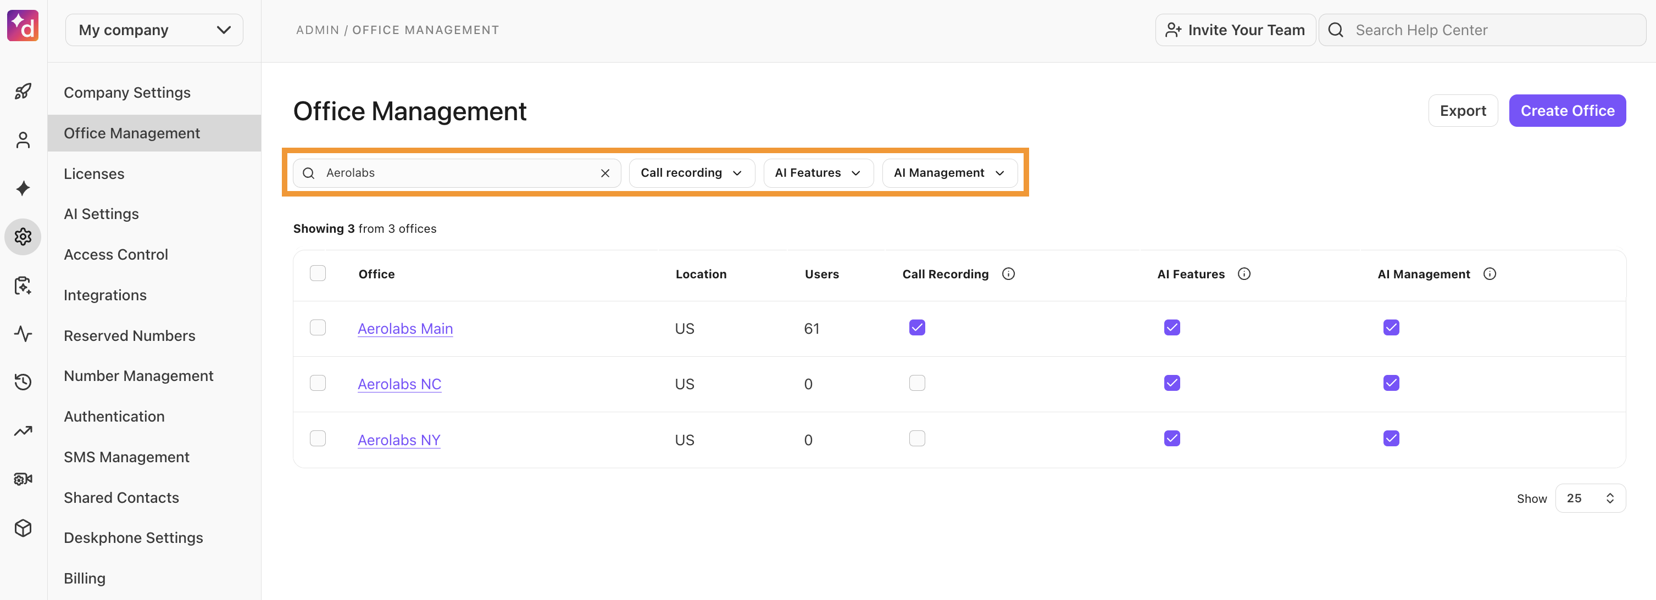Click the Location column header

pyautogui.click(x=701, y=274)
